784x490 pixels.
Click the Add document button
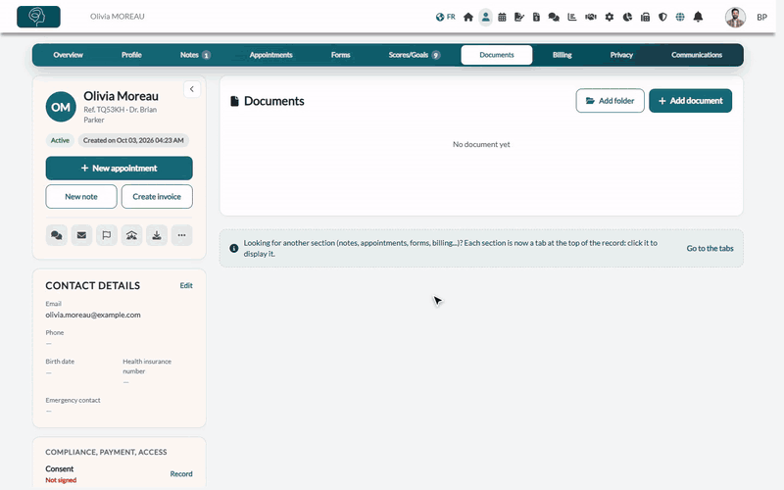coord(691,101)
